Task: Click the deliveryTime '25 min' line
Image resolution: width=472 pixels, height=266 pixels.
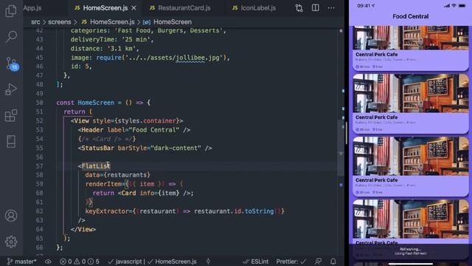Action: (x=112, y=39)
